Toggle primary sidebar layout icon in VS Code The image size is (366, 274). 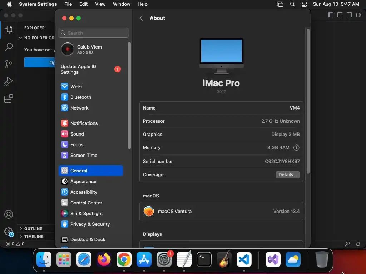point(331,15)
